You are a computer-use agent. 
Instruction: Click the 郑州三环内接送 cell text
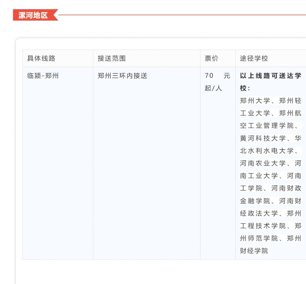(122, 76)
